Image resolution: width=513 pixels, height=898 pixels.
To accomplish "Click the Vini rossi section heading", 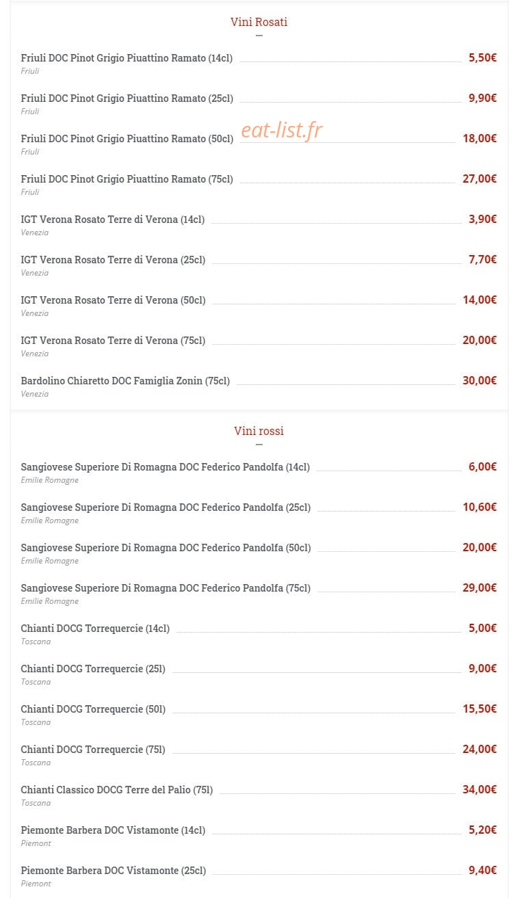I will click(x=259, y=431).
